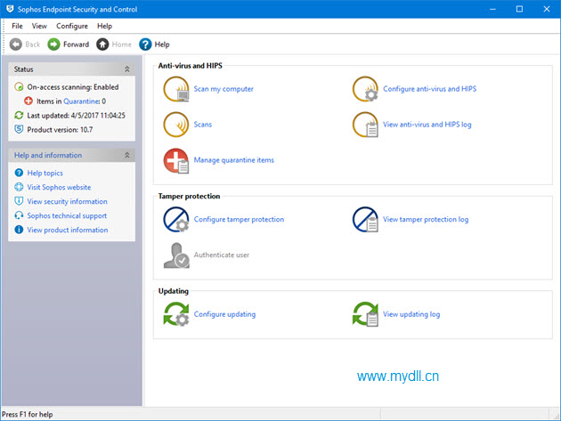Collapse the Status panel

coord(127,69)
